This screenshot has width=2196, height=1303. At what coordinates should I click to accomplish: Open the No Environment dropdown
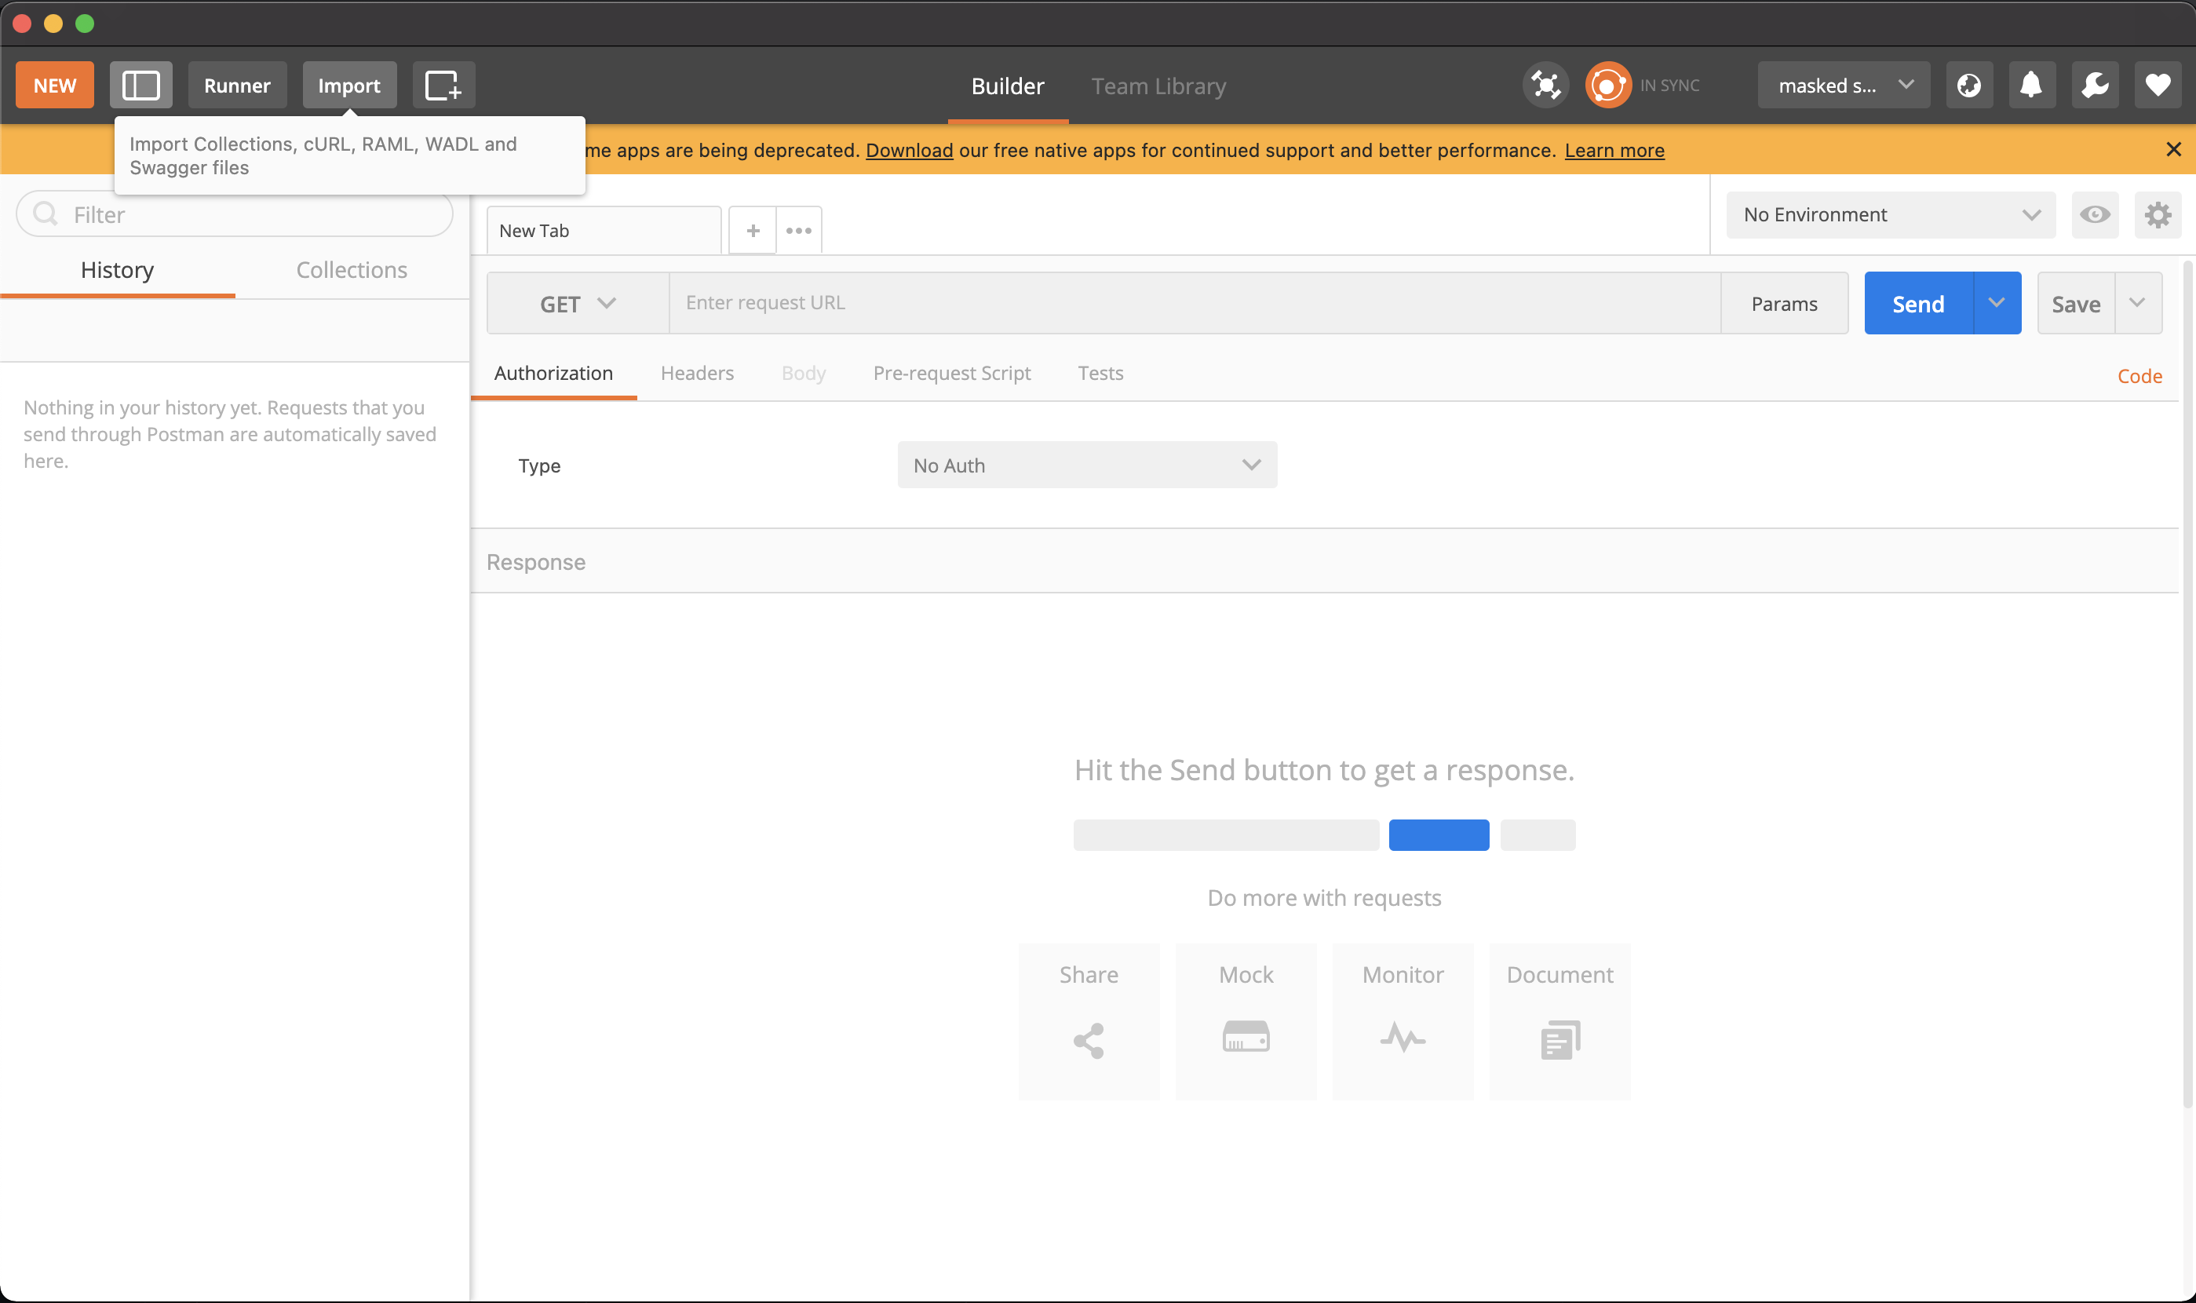tap(1890, 215)
